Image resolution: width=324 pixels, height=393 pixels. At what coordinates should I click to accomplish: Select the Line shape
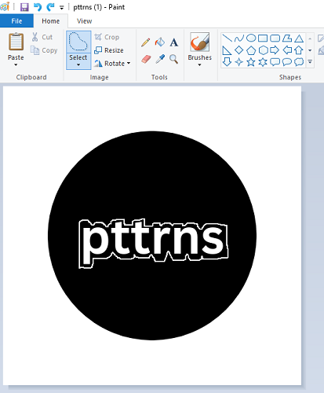(228, 38)
